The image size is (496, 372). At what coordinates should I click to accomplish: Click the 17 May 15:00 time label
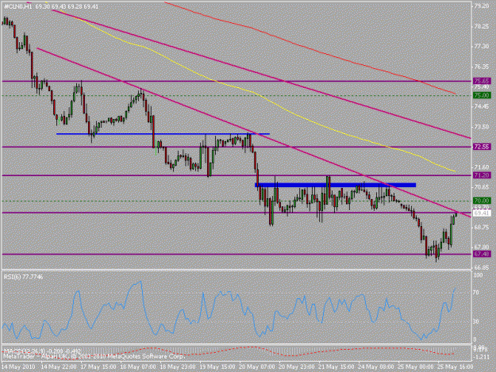(x=98, y=367)
